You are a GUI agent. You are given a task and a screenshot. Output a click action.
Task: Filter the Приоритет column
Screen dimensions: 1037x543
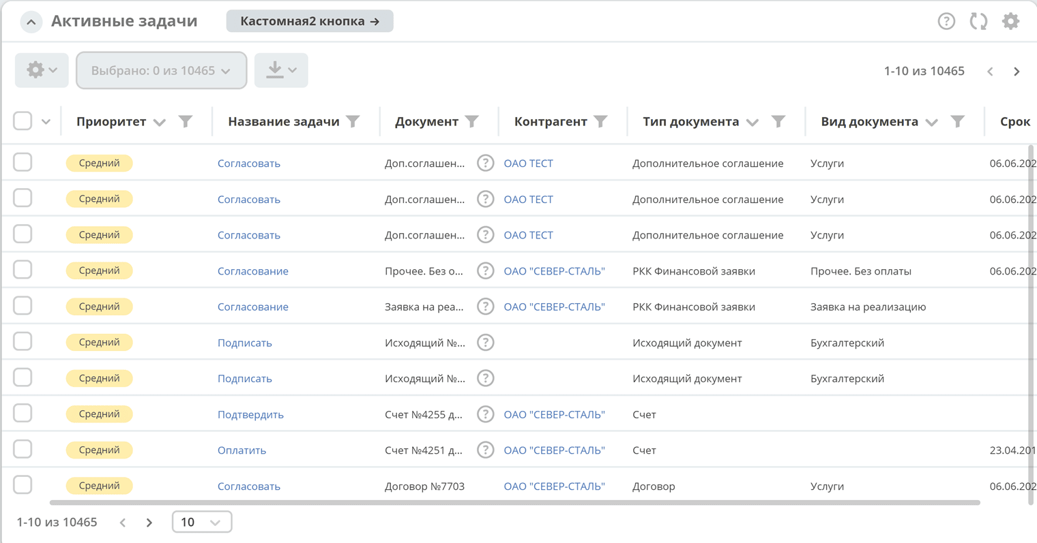click(185, 121)
